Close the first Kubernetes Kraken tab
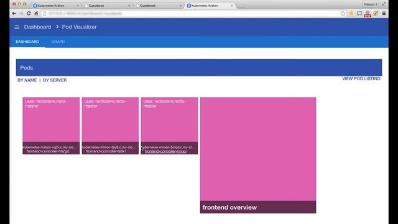Viewport: 398px width, 224px height. coord(78,6)
